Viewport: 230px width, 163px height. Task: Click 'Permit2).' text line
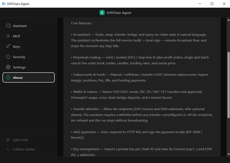point(77,138)
